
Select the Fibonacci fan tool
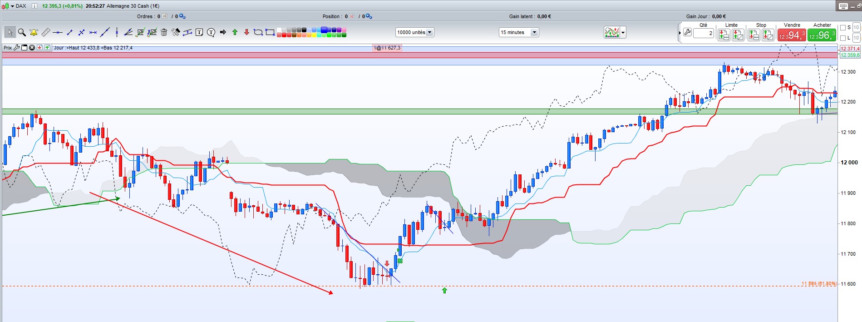coord(128,32)
